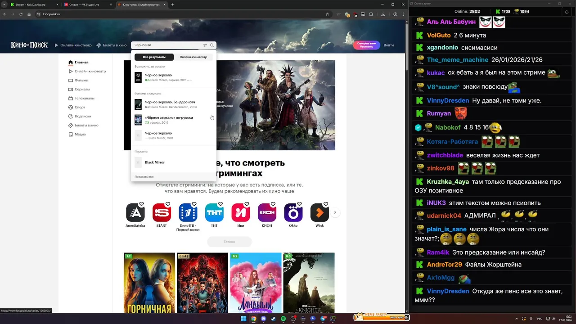Click the Kruzhka_4aya username in chat

click(448, 182)
